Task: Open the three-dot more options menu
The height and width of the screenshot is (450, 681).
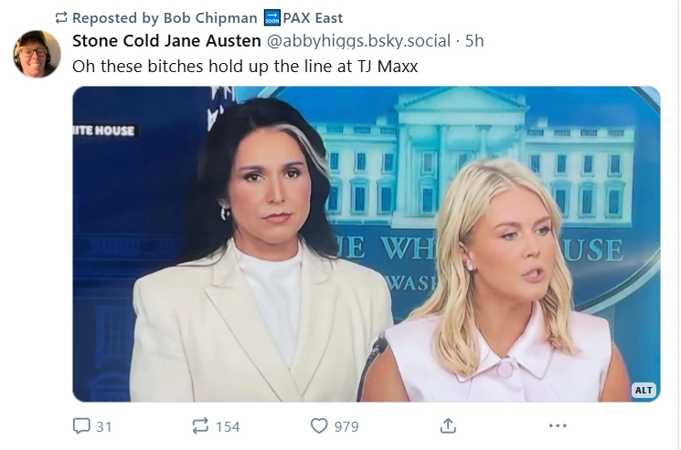Action: click(558, 425)
